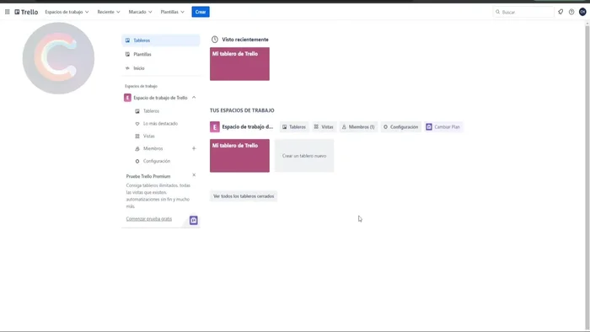
Task: Open the notifications bell icon
Action: click(560, 12)
